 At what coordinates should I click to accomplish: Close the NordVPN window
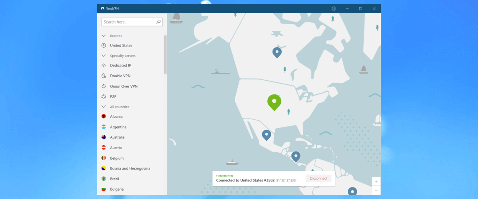click(374, 8)
